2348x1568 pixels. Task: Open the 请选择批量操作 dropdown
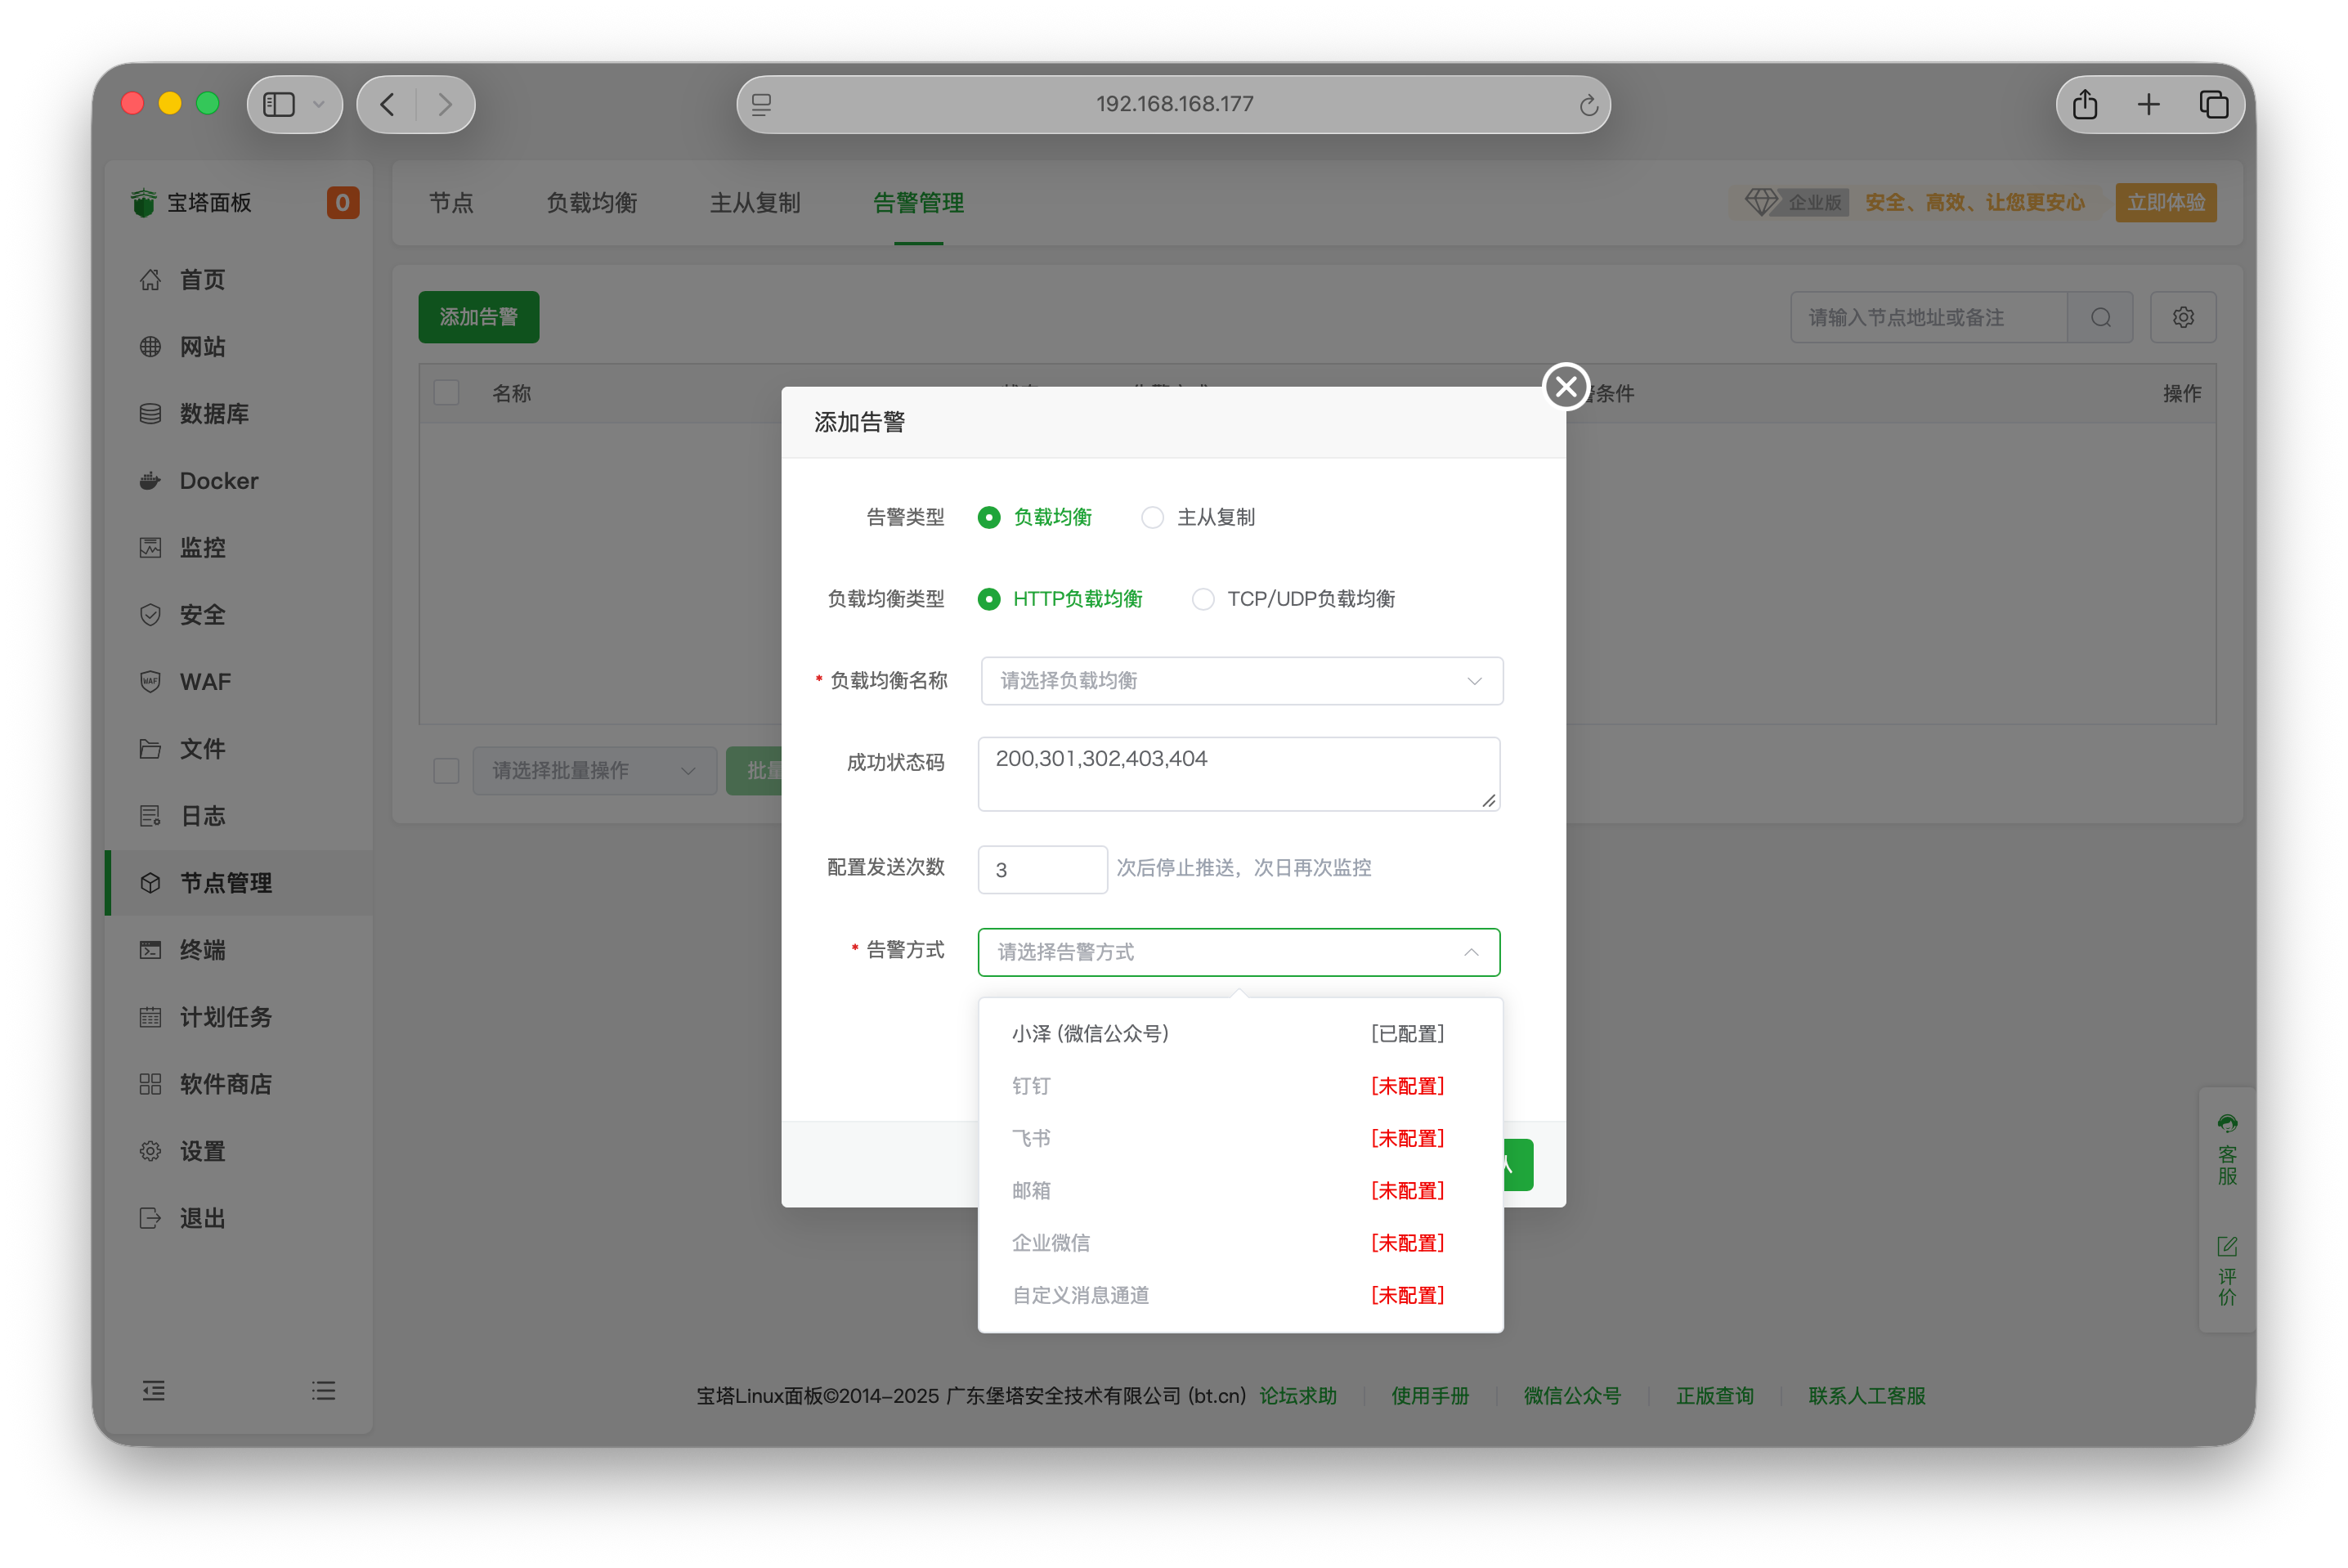tap(594, 771)
